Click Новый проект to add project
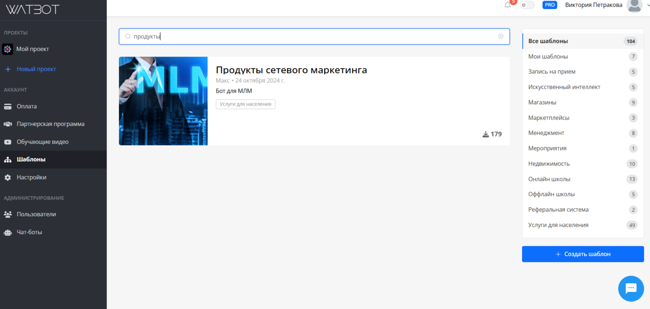This screenshot has width=650, height=309. point(36,69)
